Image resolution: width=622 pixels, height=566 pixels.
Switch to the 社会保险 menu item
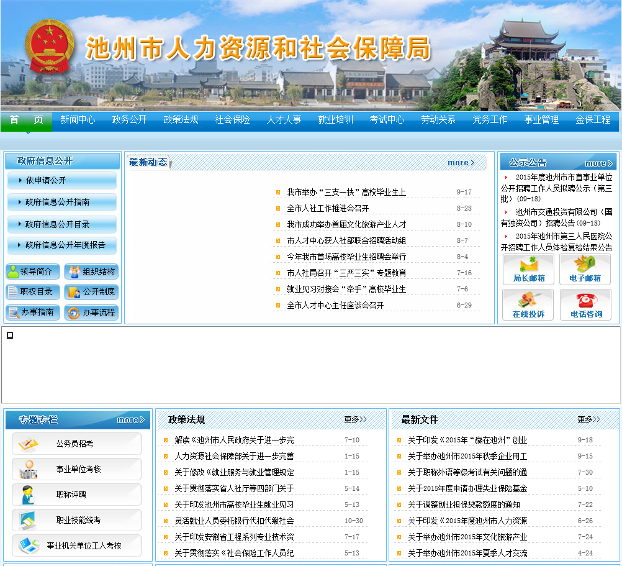[232, 120]
